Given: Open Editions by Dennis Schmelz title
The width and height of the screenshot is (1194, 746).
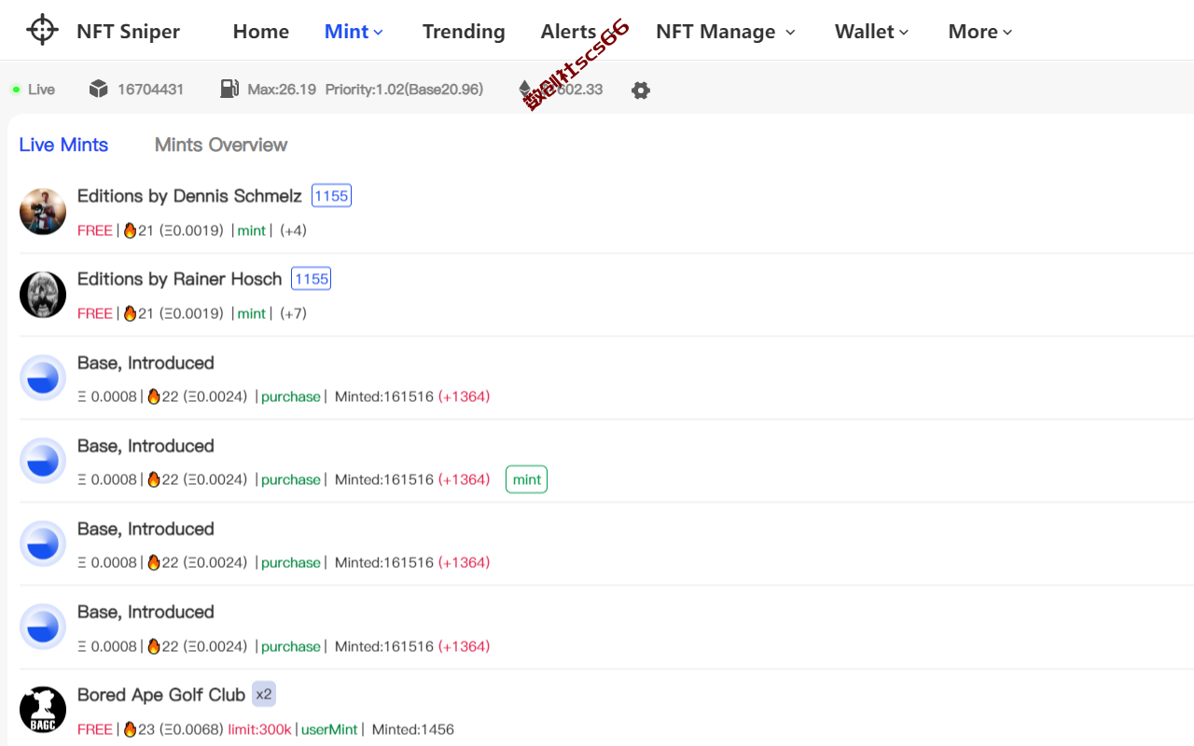Looking at the screenshot, I should (189, 196).
